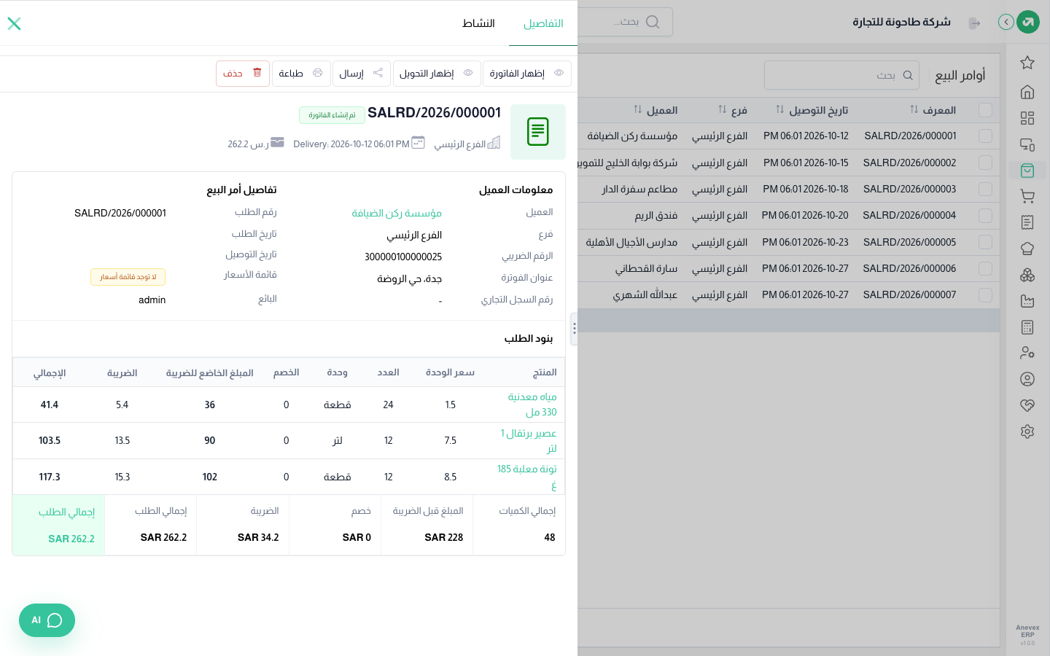Open the handshake heart icon in sidebar
Viewport: 1050px width, 656px height.
[x=1027, y=405]
